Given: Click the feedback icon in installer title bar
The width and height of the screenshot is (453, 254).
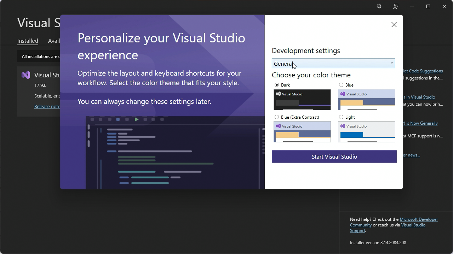Looking at the screenshot, I should tap(396, 6).
